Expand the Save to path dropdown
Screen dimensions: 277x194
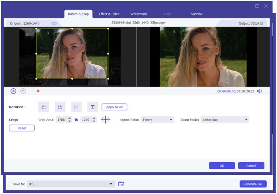click(x=110, y=184)
